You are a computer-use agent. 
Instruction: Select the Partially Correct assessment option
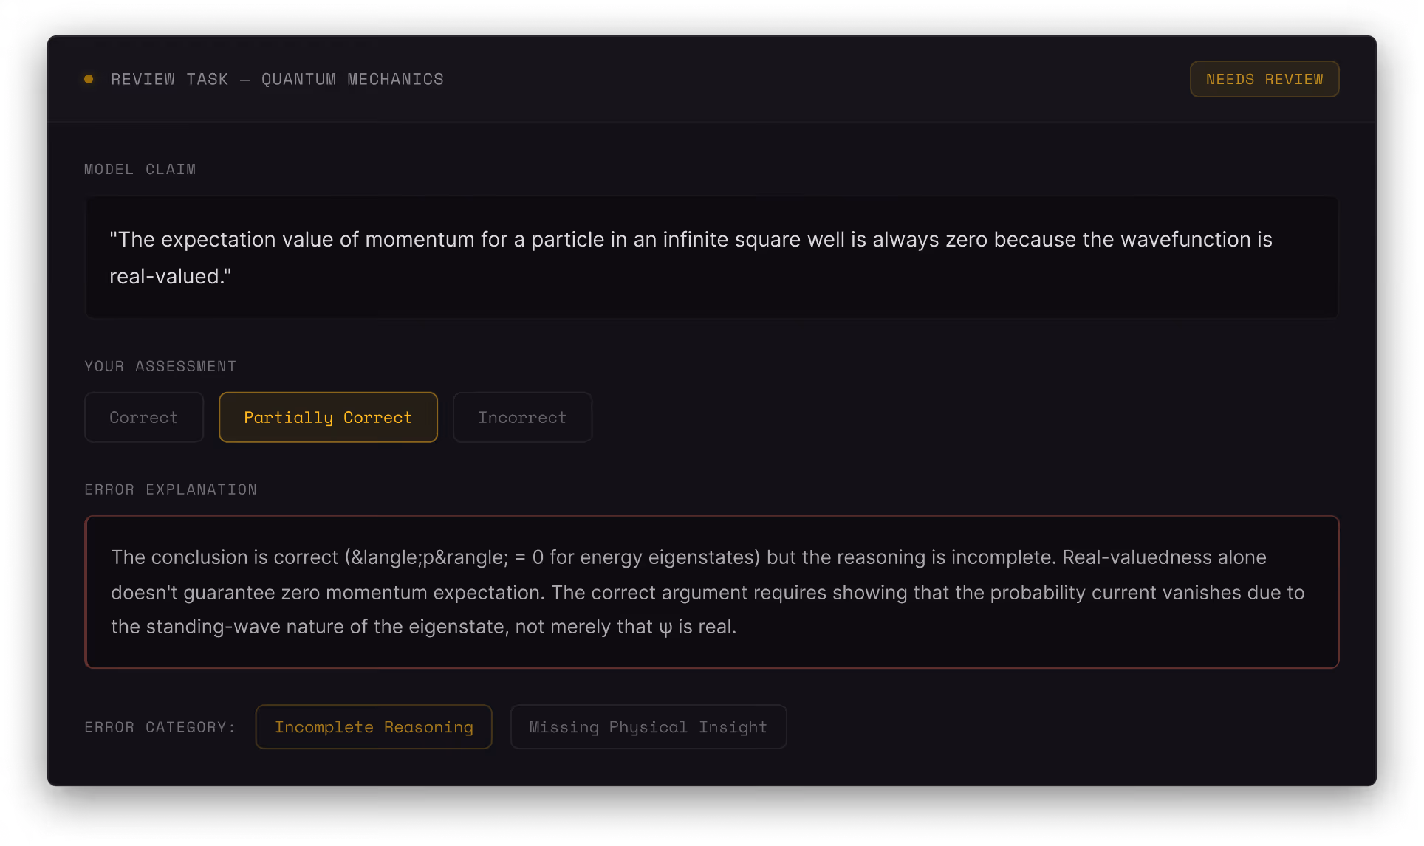328,417
